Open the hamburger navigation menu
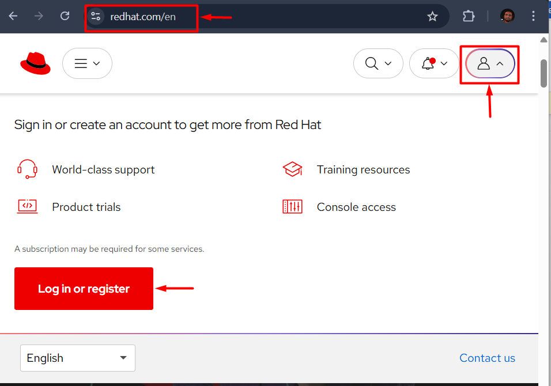 click(x=87, y=63)
